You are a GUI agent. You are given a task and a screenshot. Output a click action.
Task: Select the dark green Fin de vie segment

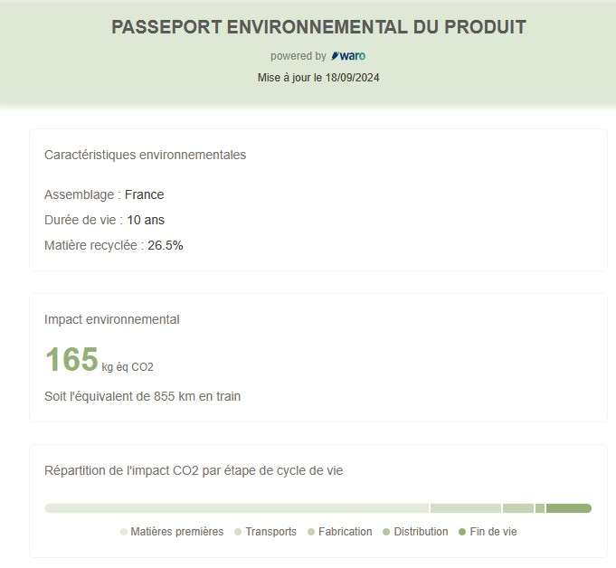569,508
